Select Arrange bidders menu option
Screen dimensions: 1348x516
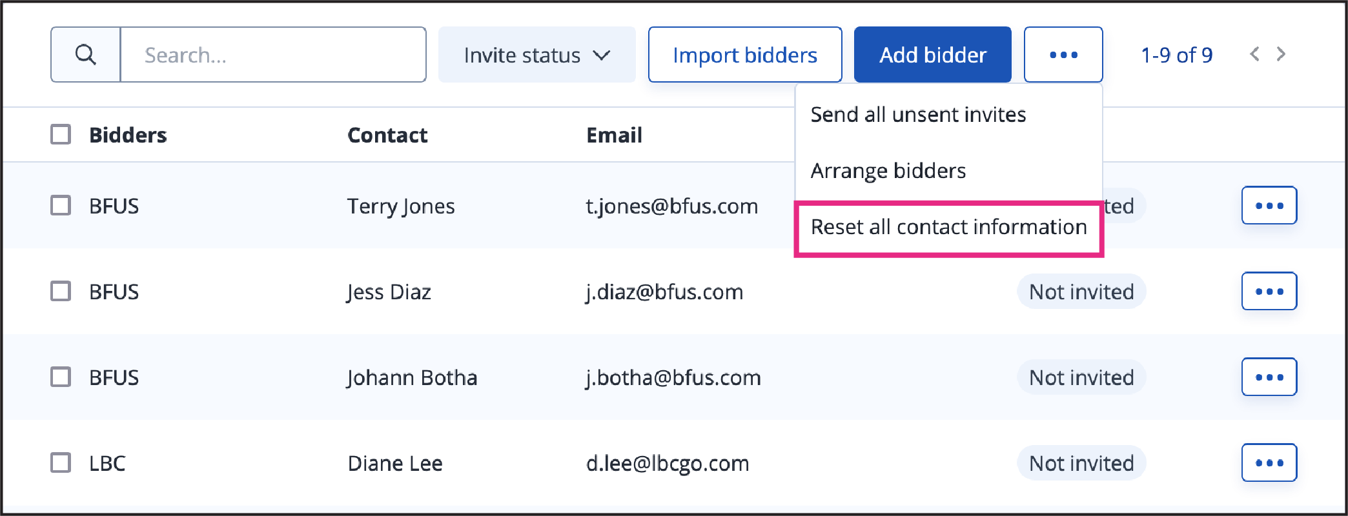[x=888, y=170]
